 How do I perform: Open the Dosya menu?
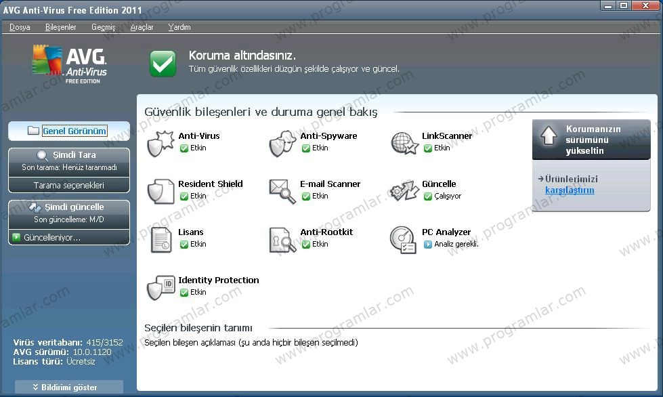(x=20, y=27)
